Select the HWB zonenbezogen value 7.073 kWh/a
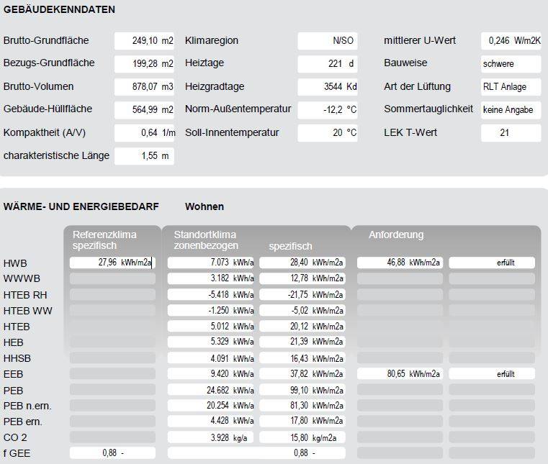 [211, 263]
